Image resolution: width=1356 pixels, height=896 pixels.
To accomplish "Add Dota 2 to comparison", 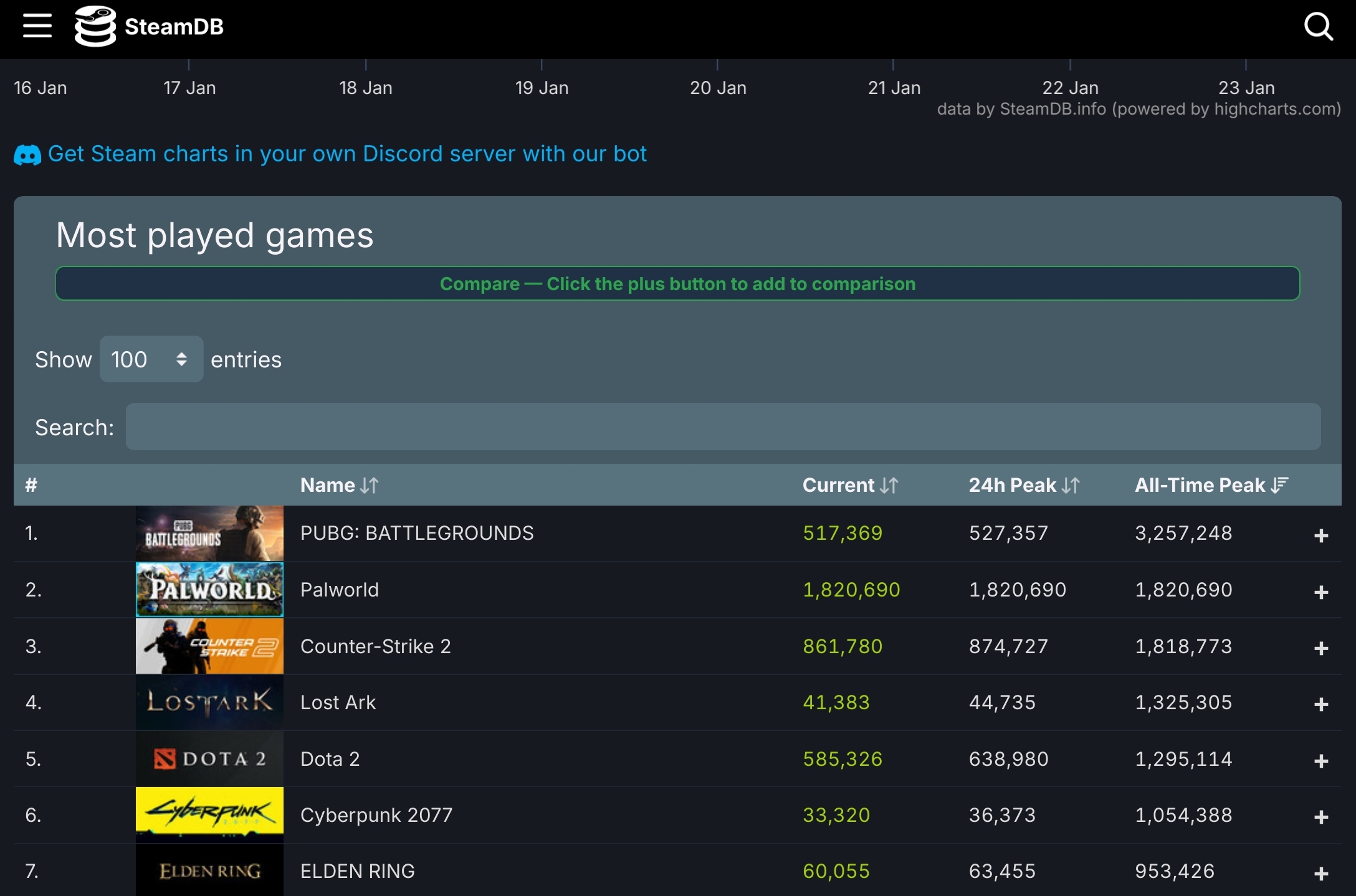I will coord(1321,761).
